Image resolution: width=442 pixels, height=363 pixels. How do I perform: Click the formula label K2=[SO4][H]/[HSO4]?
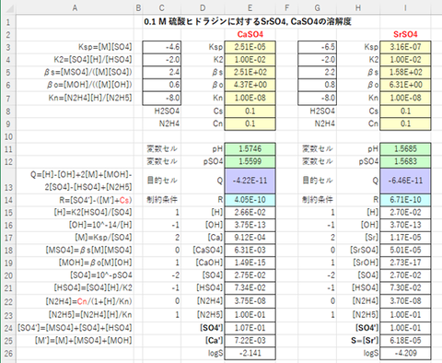[93, 60]
